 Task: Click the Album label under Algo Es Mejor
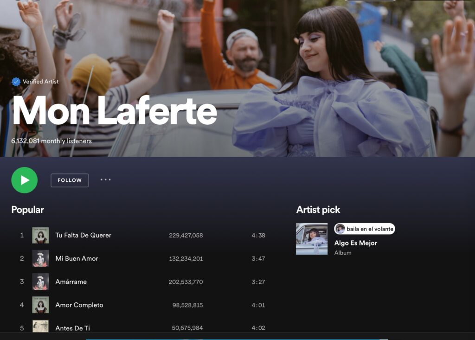click(343, 253)
